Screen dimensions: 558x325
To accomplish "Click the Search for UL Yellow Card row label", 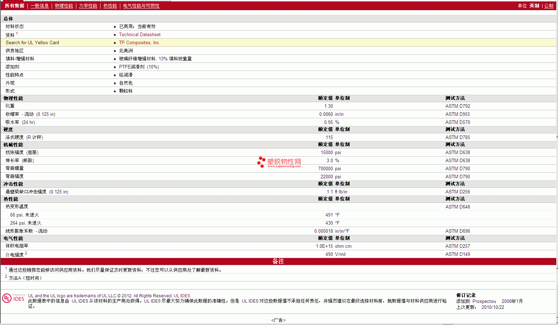I will click(x=32, y=42).
